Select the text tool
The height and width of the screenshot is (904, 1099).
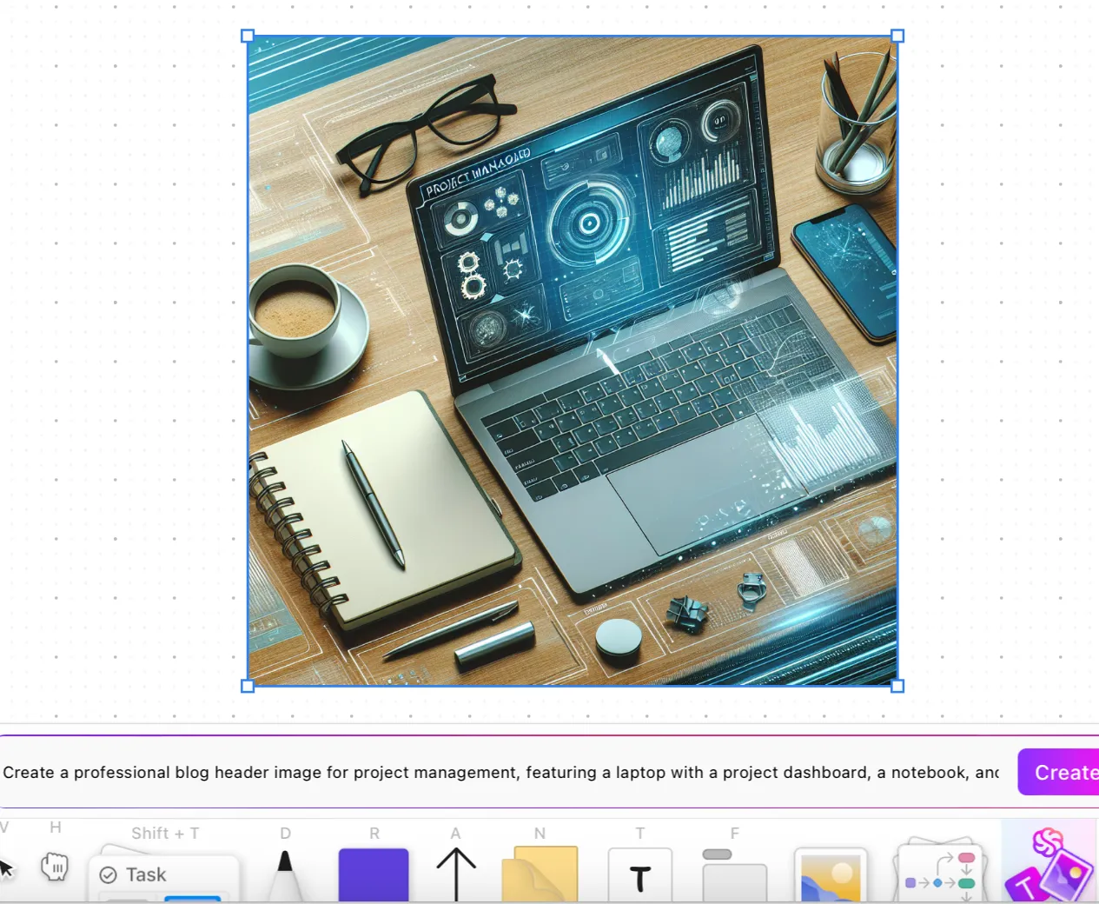point(639,876)
